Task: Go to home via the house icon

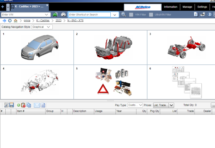Action: [x=15, y=21]
